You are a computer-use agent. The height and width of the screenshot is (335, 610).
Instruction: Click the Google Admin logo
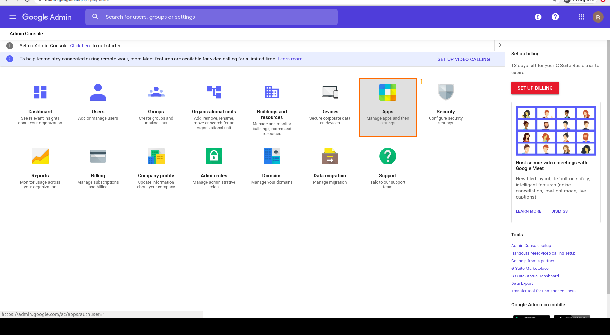coord(47,17)
